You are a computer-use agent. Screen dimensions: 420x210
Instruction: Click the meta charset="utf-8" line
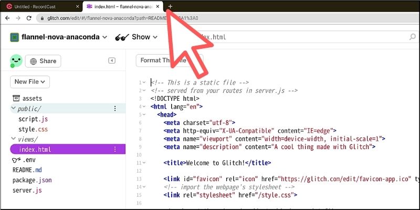199,123
